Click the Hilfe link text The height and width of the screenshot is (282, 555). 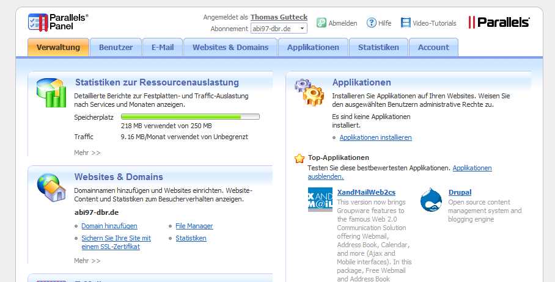tap(384, 23)
